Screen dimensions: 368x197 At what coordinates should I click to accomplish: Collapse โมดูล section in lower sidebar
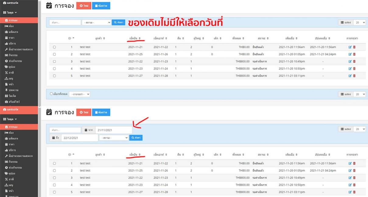10,119
